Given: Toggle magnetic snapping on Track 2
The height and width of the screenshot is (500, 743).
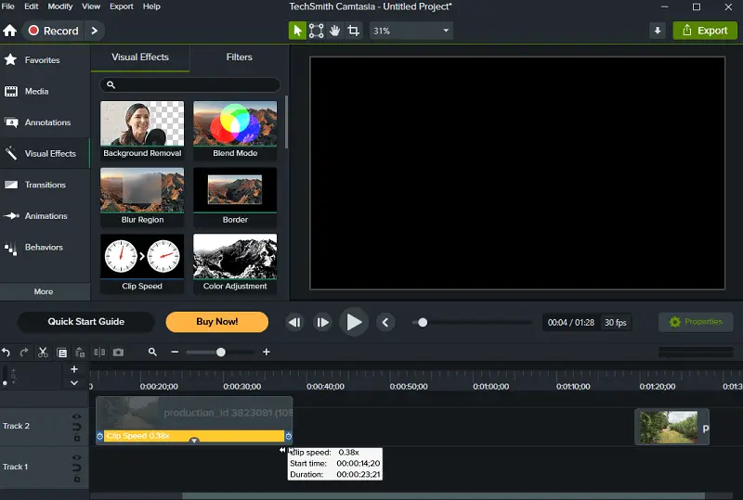Looking at the screenshot, I should click(77, 428).
